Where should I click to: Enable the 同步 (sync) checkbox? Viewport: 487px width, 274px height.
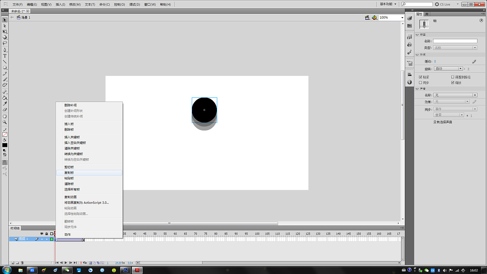point(420,83)
